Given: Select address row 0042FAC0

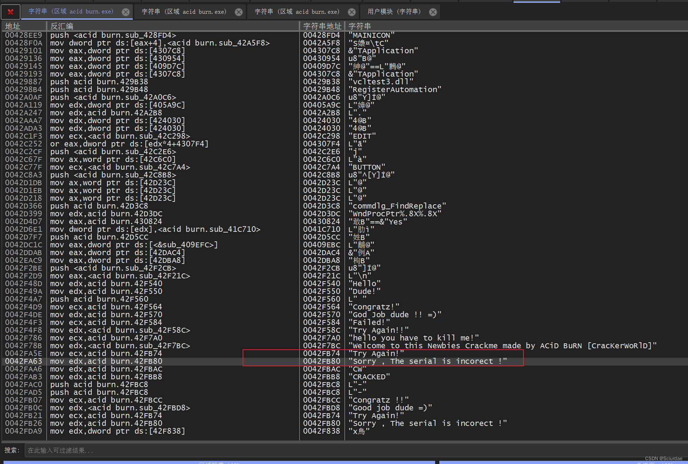Looking at the screenshot, I should click(x=23, y=385).
